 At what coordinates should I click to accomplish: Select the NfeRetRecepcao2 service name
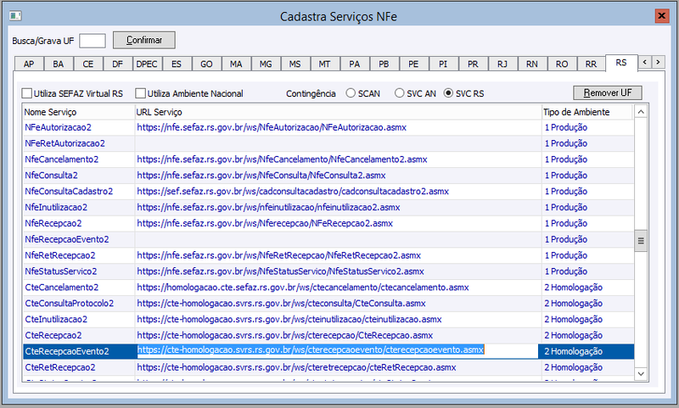click(x=59, y=255)
